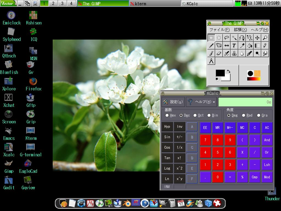Select the Color Picker eyedropper tool
The height and width of the screenshot is (211, 281).
(x=242, y=46)
